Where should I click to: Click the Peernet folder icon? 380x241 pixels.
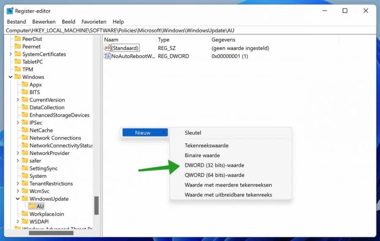[x=17, y=46]
